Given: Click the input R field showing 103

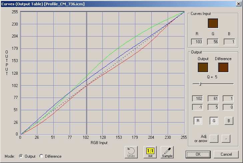Looking at the screenshot, I should coord(197,42).
